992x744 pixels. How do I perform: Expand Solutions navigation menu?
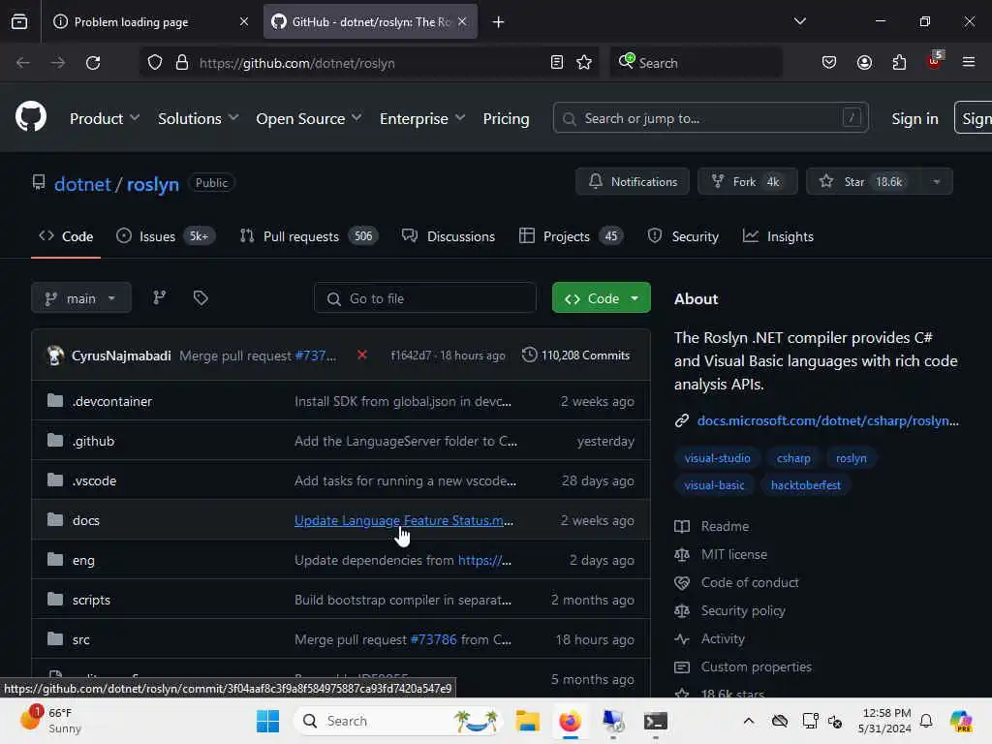tap(198, 118)
